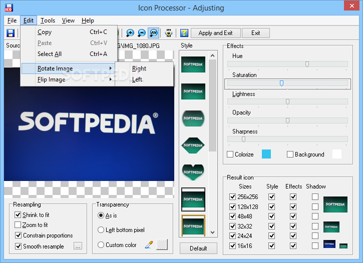Viewport: 363px width, 263px height.
Task: Click the Opacity slider handle
Action: (x=287, y=120)
